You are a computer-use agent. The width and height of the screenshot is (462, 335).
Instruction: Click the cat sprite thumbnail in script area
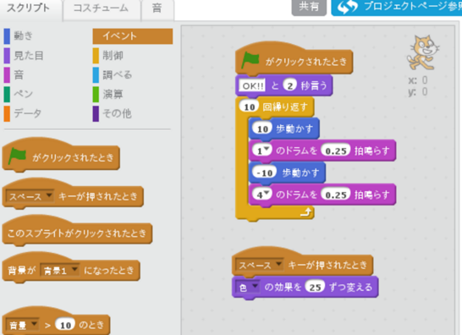[423, 52]
